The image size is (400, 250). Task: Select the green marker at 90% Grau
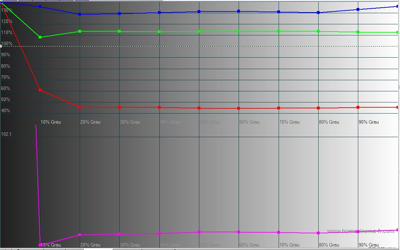(358, 32)
